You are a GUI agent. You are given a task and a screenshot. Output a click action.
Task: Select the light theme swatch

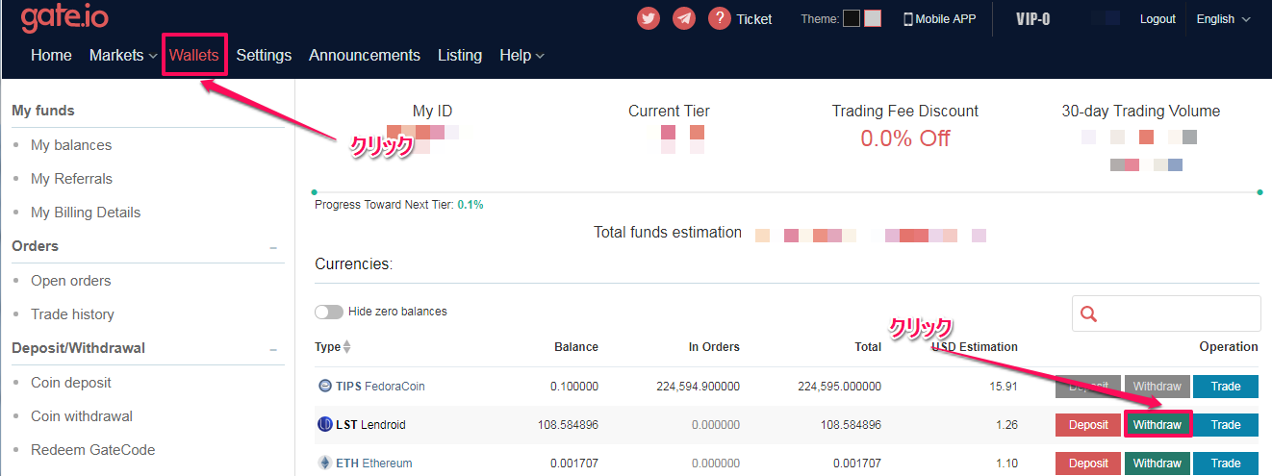tap(873, 18)
